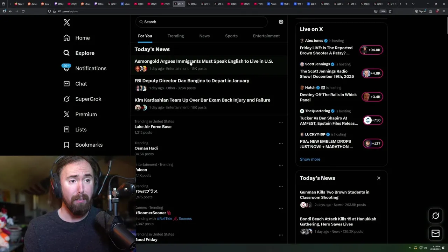Bookmark page with star icon
The height and width of the screenshot is (252, 448).
390,11
